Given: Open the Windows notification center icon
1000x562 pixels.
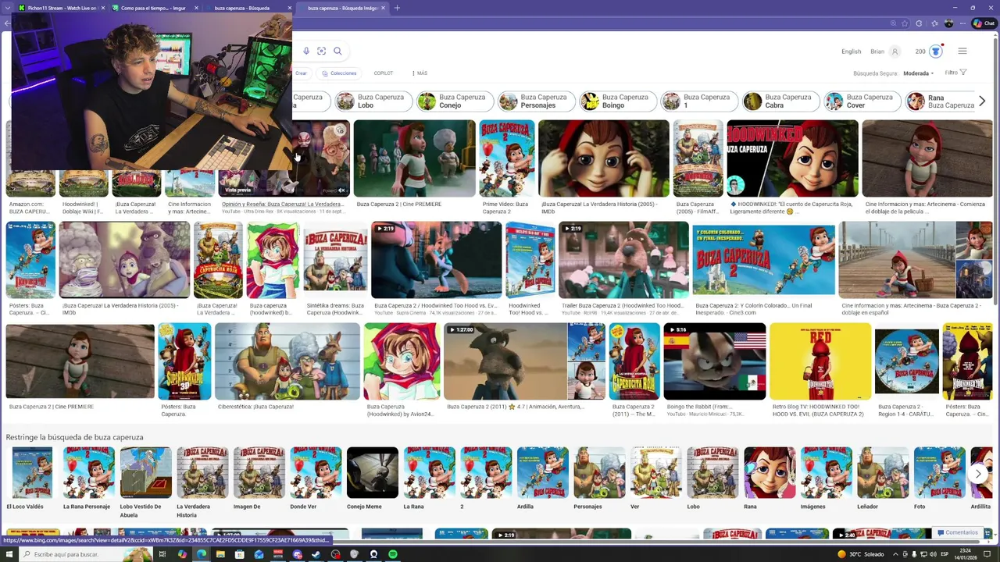Looking at the screenshot, I should pyautogui.click(x=987, y=554).
